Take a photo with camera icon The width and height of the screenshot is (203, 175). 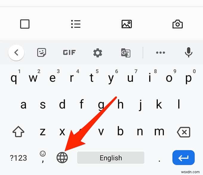pyautogui.click(x=178, y=24)
